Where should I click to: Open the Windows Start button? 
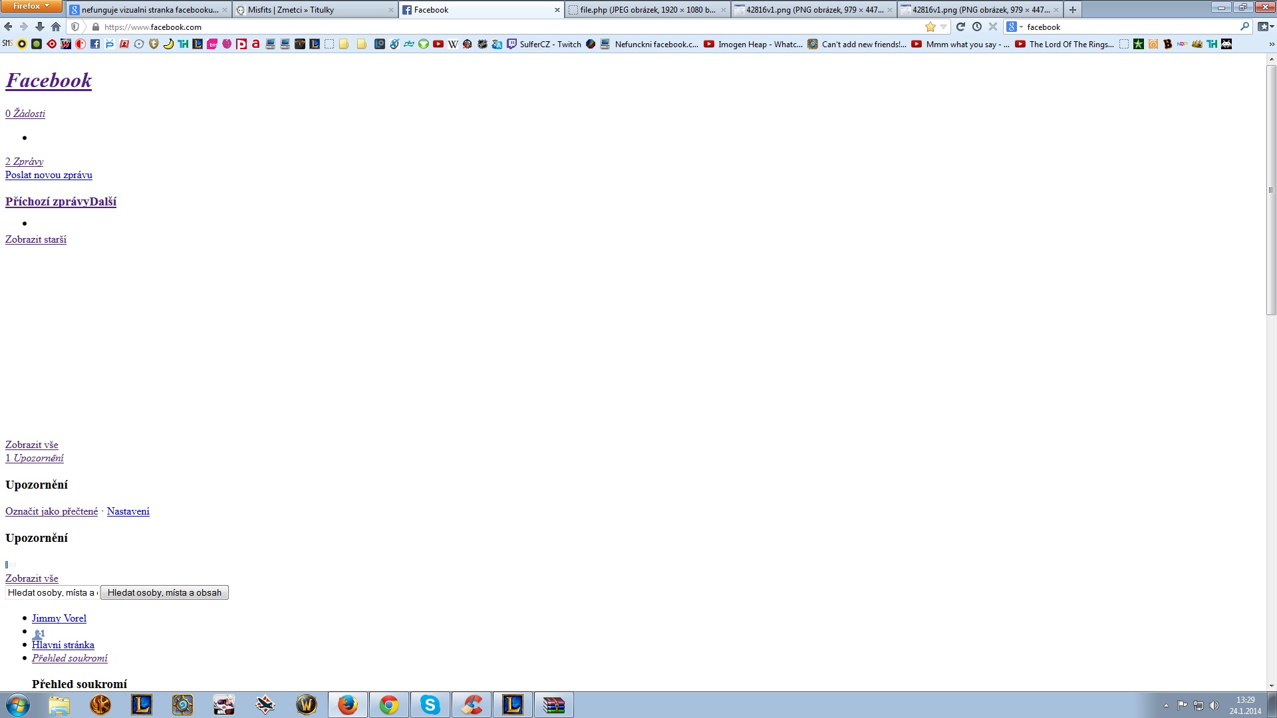(18, 705)
